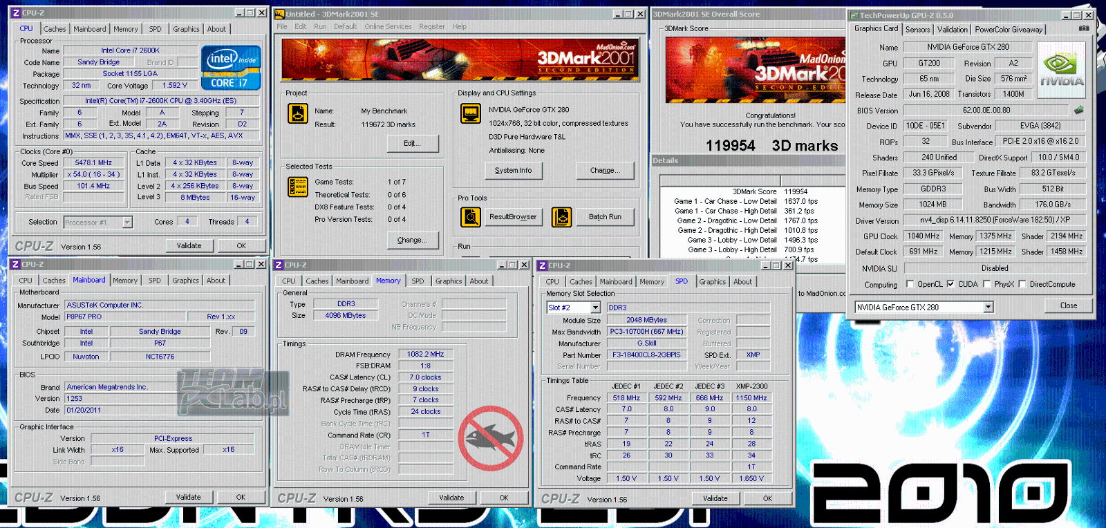Click the ResultBrowser button
Image resolution: width=1106 pixels, height=528 pixels.
(513, 217)
